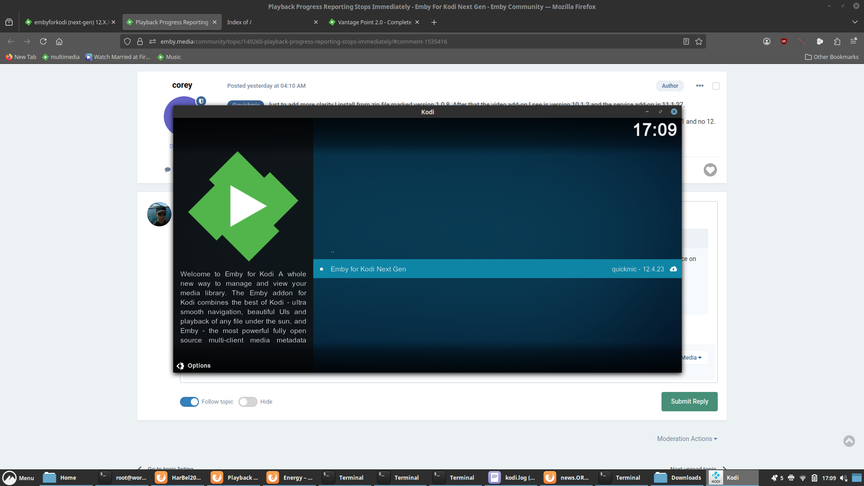
Task: Switch to Energy Firefox taskbar item
Action: click(x=290, y=478)
